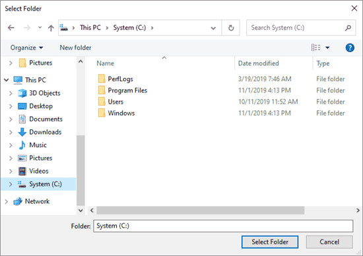Viewport: 363px width, 256px height.
Task: Click the Back navigation arrow
Action: [11, 28]
